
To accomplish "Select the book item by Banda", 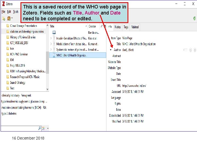I will coord(78,33).
